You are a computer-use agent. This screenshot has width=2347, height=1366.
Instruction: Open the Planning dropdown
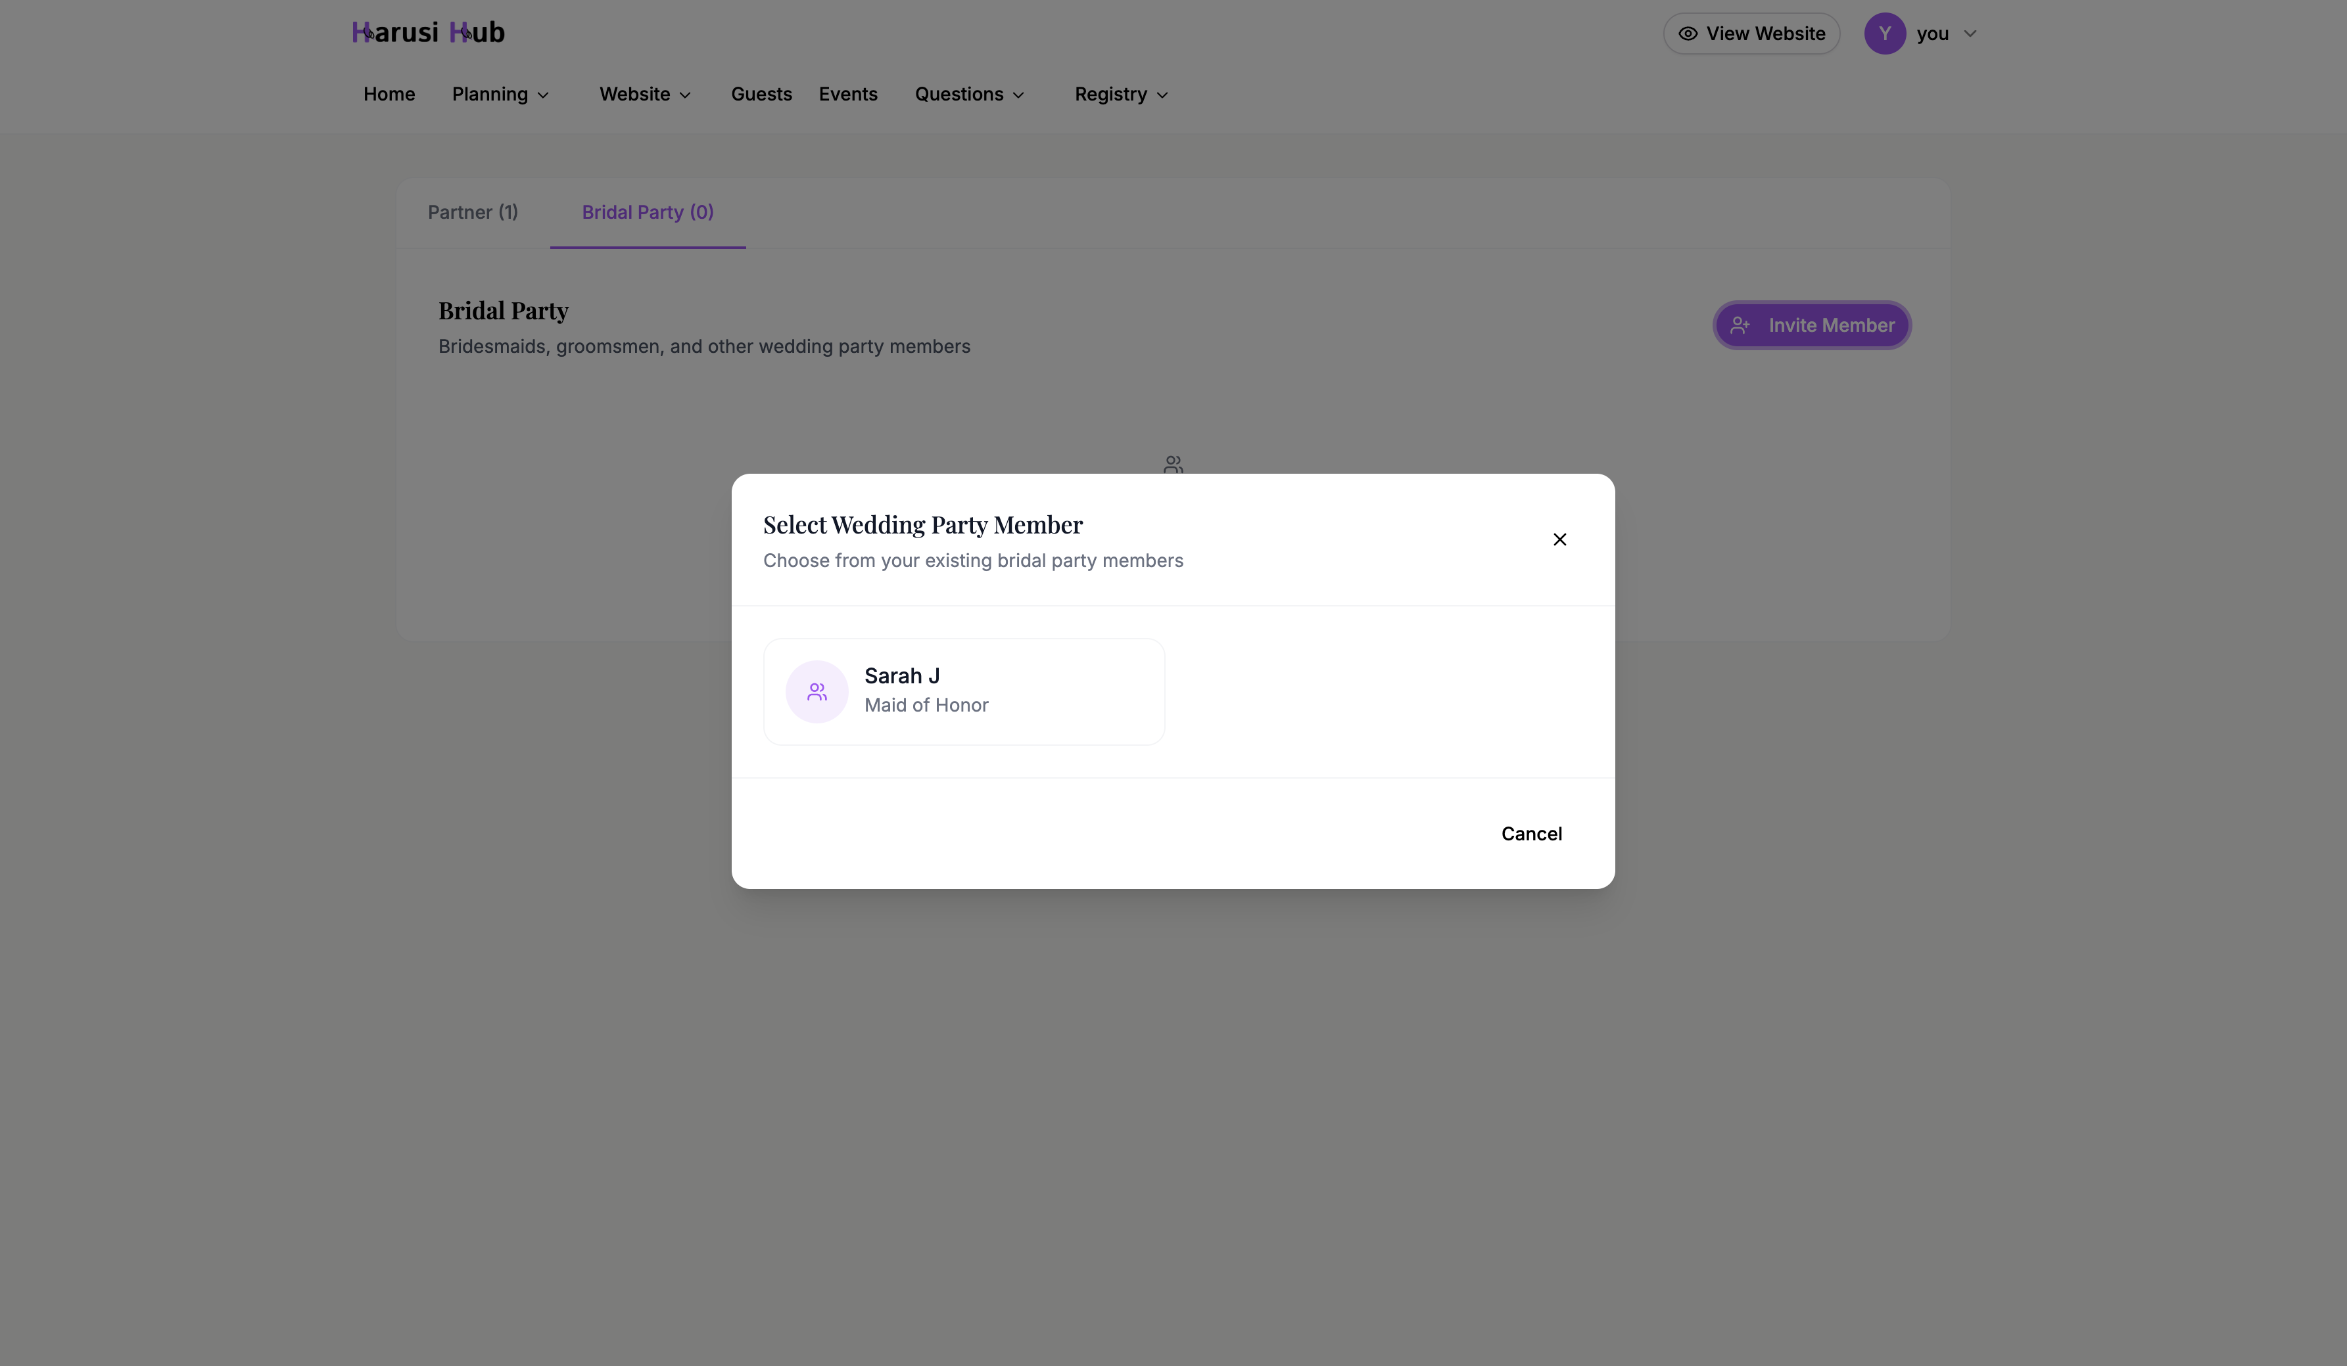(x=500, y=94)
